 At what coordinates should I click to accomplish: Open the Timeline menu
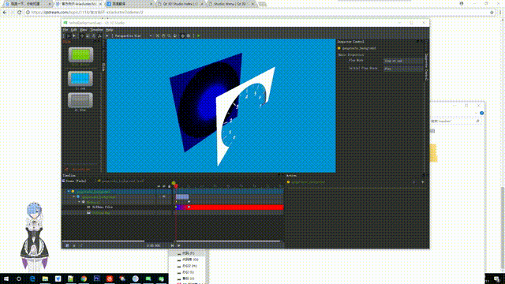coord(96,30)
